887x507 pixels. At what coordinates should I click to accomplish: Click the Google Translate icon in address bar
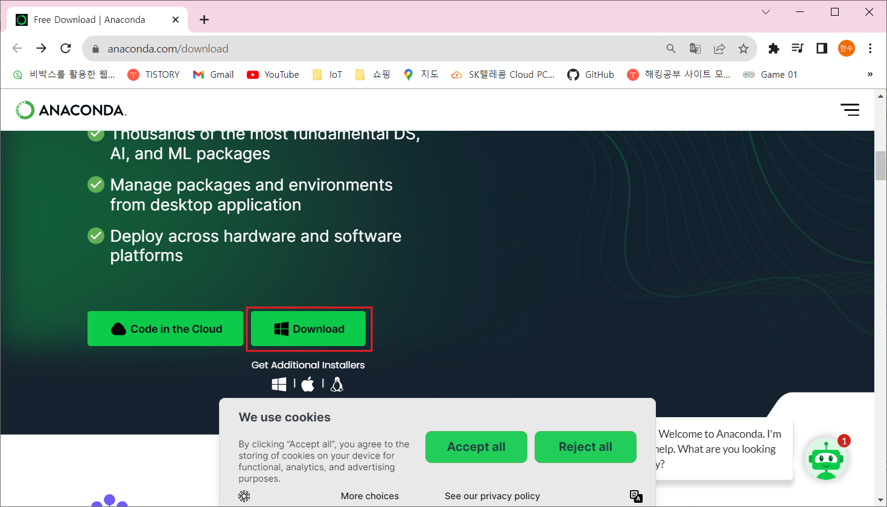click(695, 49)
